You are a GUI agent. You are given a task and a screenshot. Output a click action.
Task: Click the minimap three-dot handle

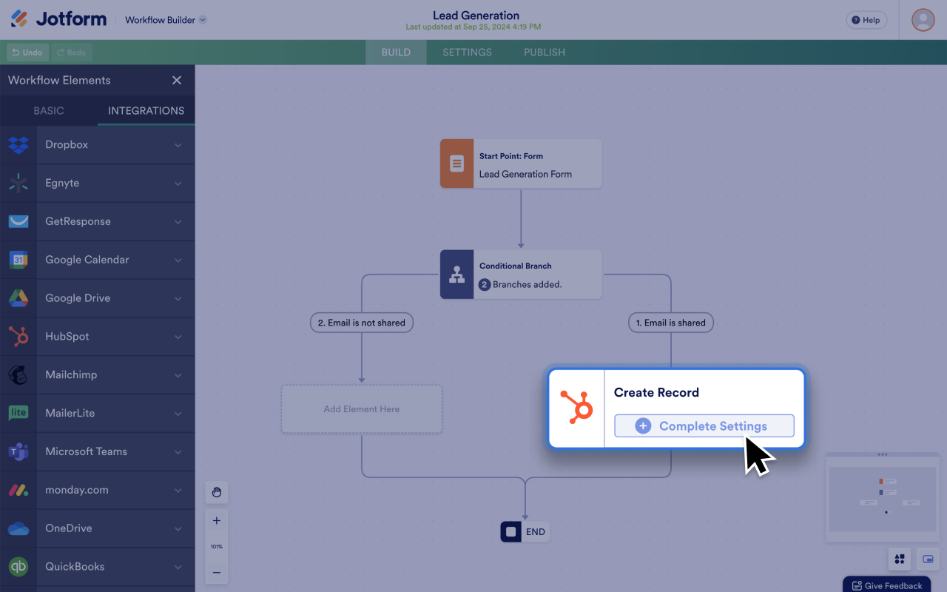[x=881, y=454]
